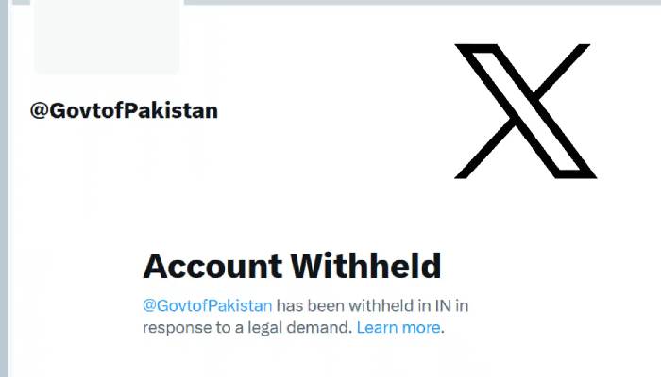The height and width of the screenshot is (377, 661).
Task: Open the blue @GovtofPakistan mention link
Action: (208, 305)
